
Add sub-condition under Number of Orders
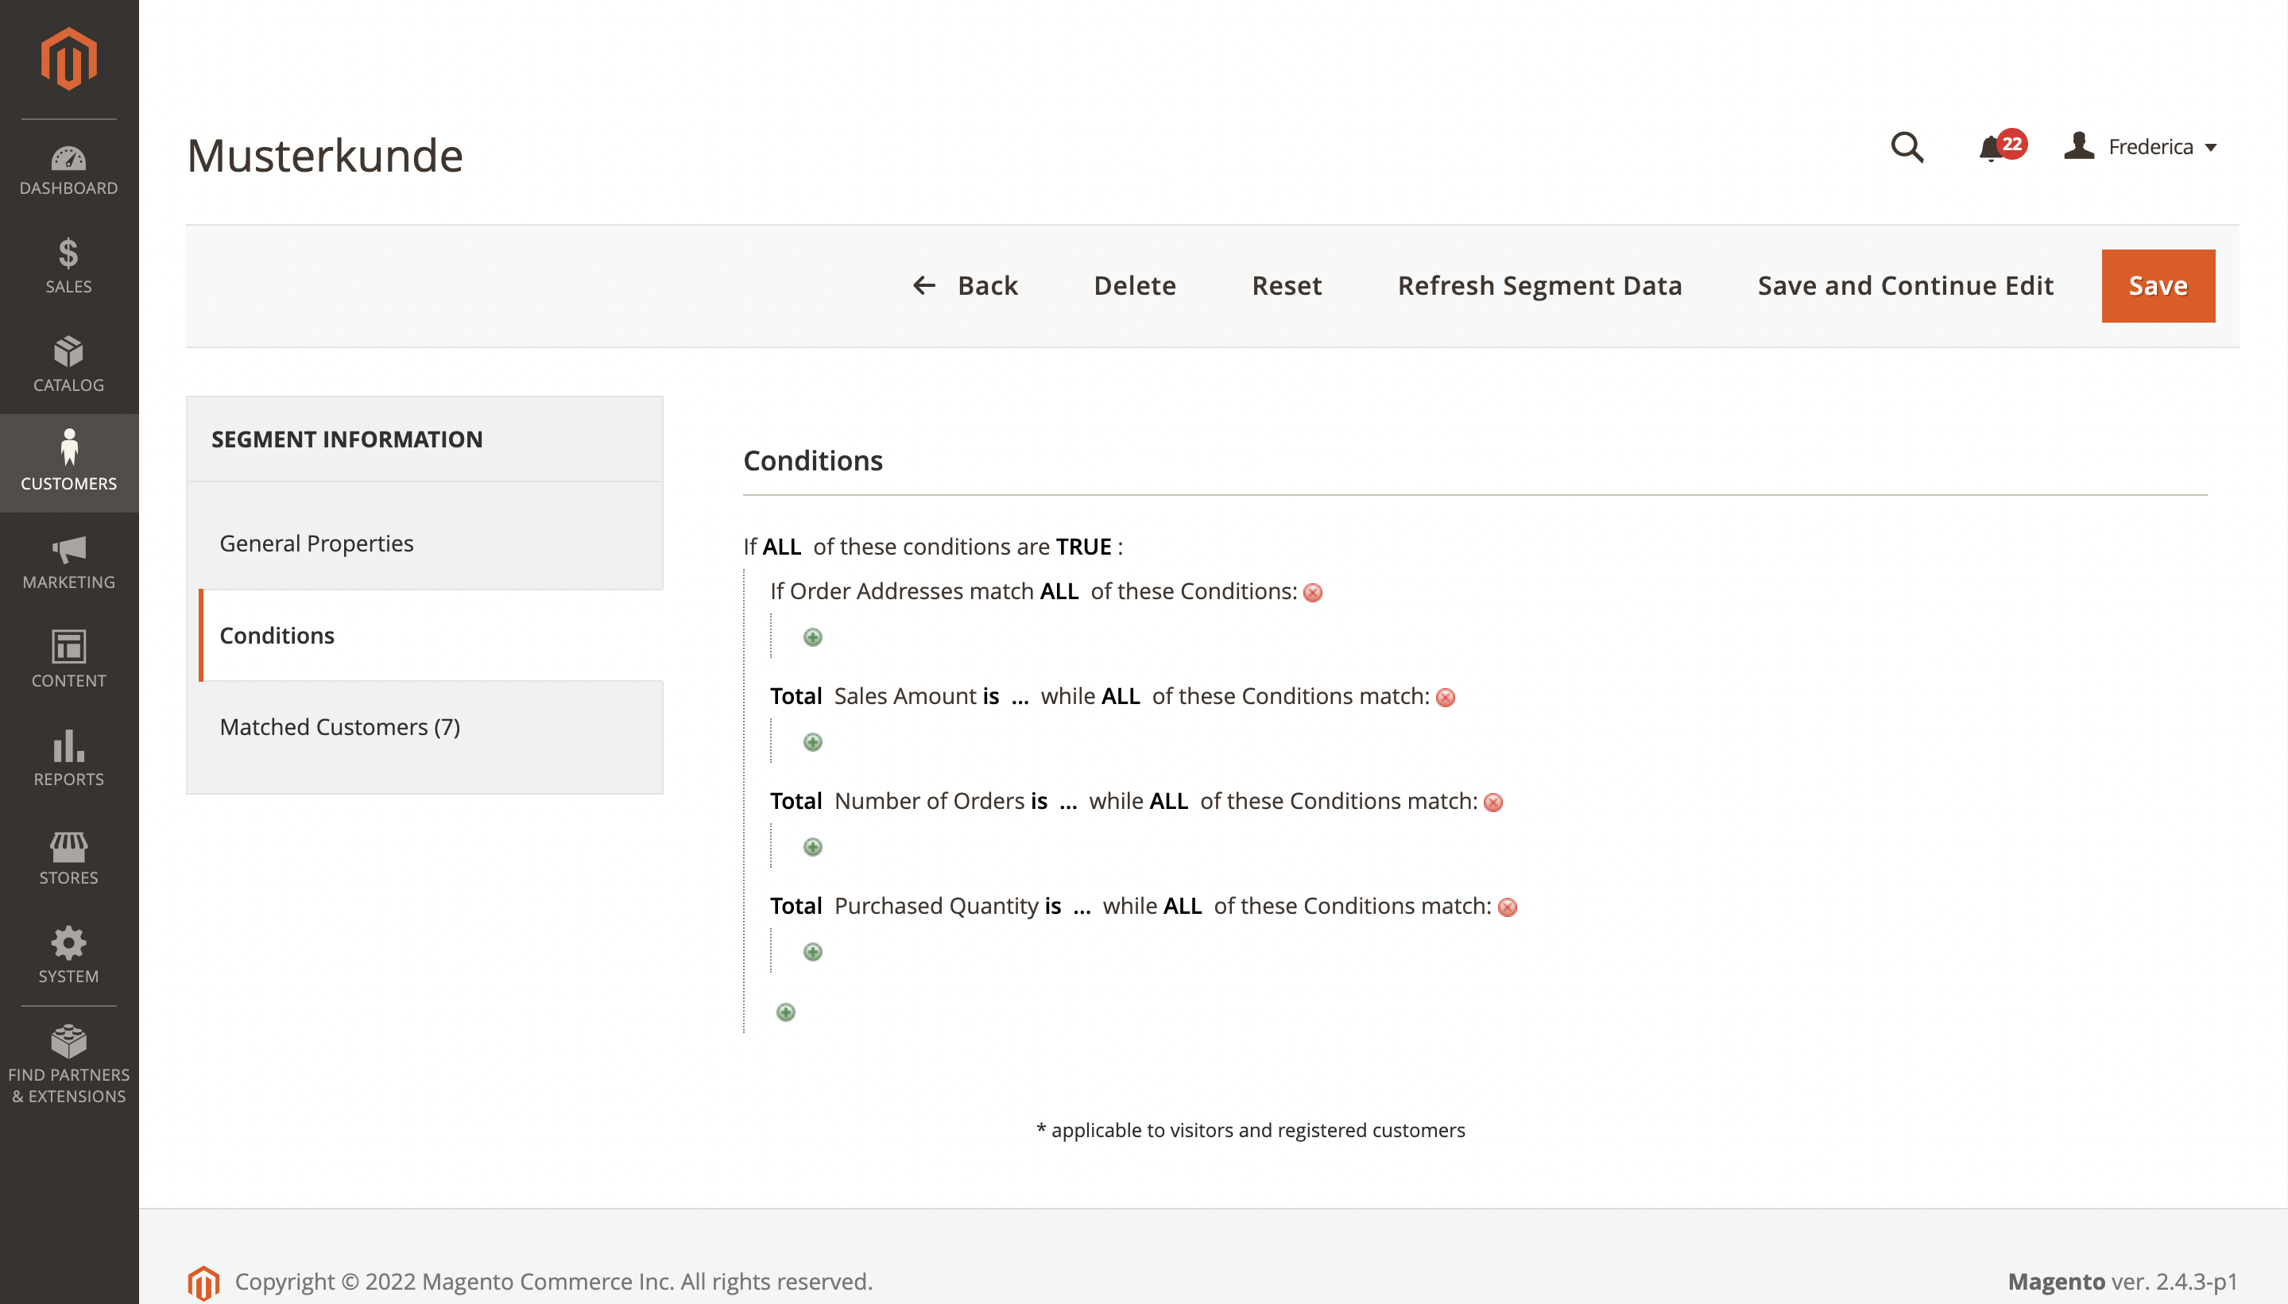pos(812,847)
